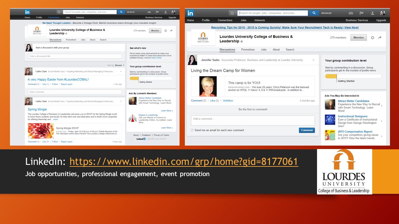Click the contribution level progress bar in the left screenshot
This screenshot has height=224, width=399.
pos(151,78)
